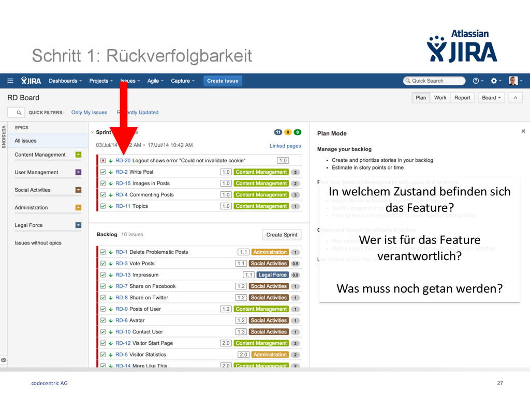Click version 1.3 tag on RD-10 row
This screenshot has height=397, width=530.
pyautogui.click(x=241, y=332)
